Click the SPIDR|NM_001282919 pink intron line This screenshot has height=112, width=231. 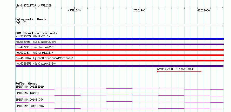119,89
